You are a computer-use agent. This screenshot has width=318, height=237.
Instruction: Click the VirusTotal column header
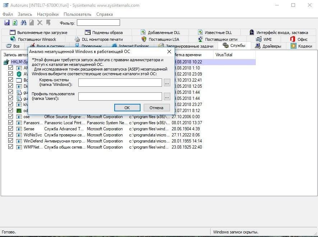click(x=234, y=55)
